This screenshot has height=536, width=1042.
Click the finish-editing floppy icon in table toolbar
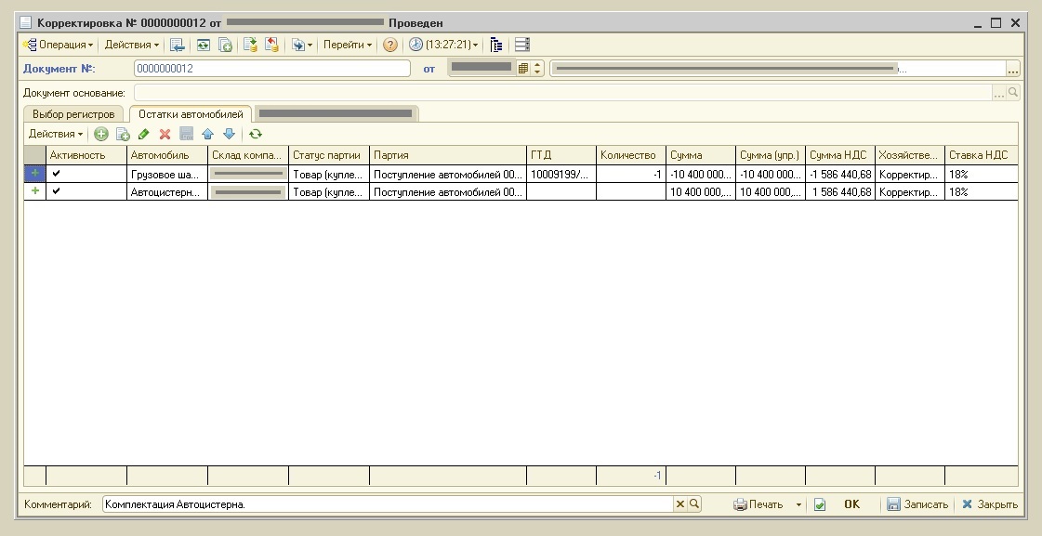(x=186, y=134)
